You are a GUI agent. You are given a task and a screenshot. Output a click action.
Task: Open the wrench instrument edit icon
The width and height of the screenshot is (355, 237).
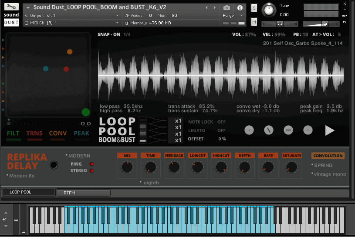(11, 7)
